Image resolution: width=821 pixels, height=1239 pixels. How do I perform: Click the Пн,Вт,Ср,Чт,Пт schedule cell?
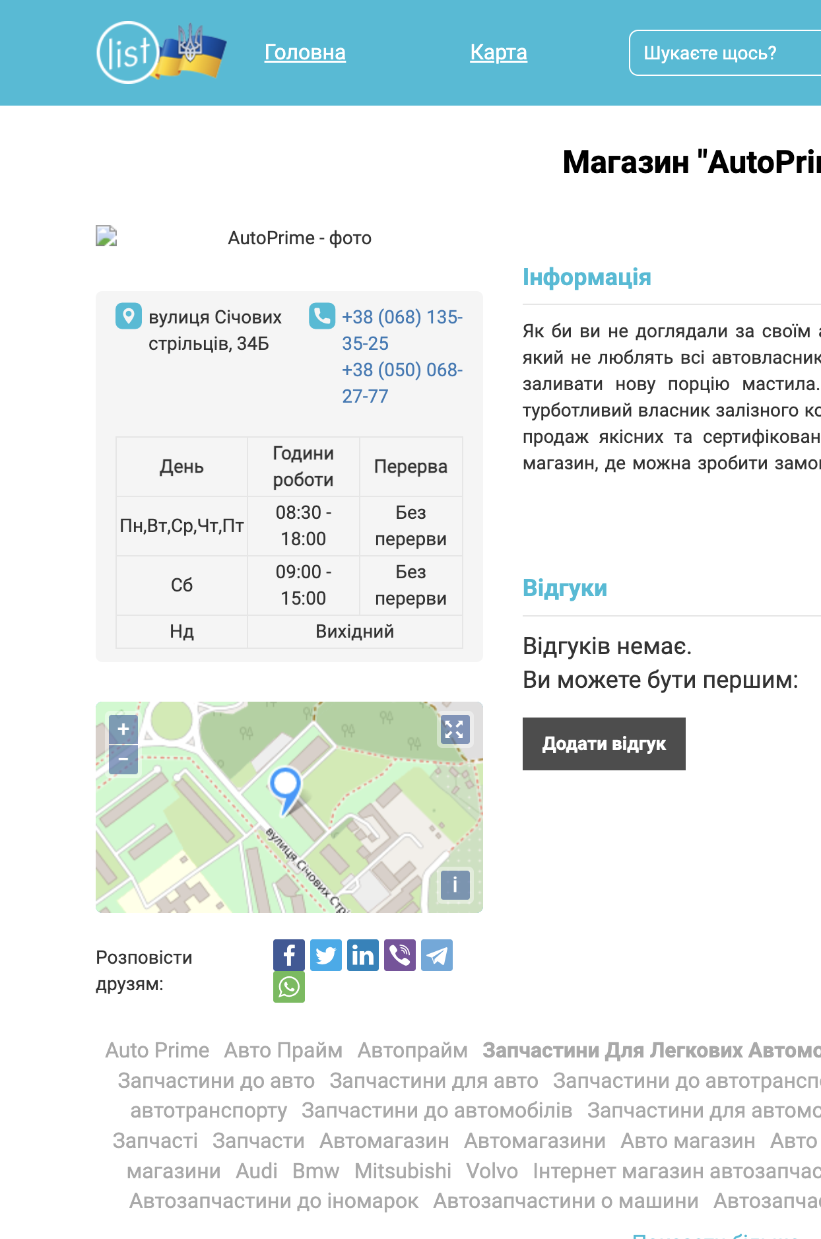[182, 526]
